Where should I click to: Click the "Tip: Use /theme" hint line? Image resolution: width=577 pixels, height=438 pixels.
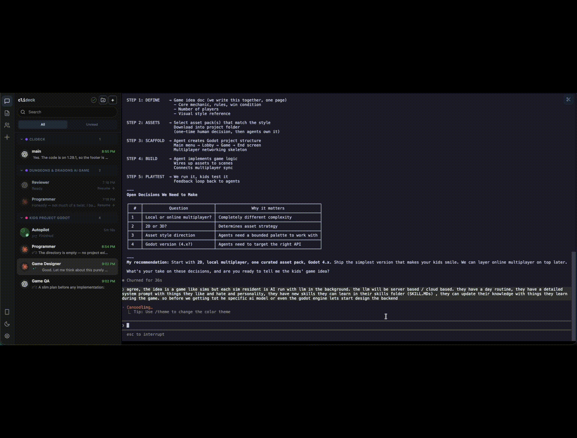[x=182, y=312]
